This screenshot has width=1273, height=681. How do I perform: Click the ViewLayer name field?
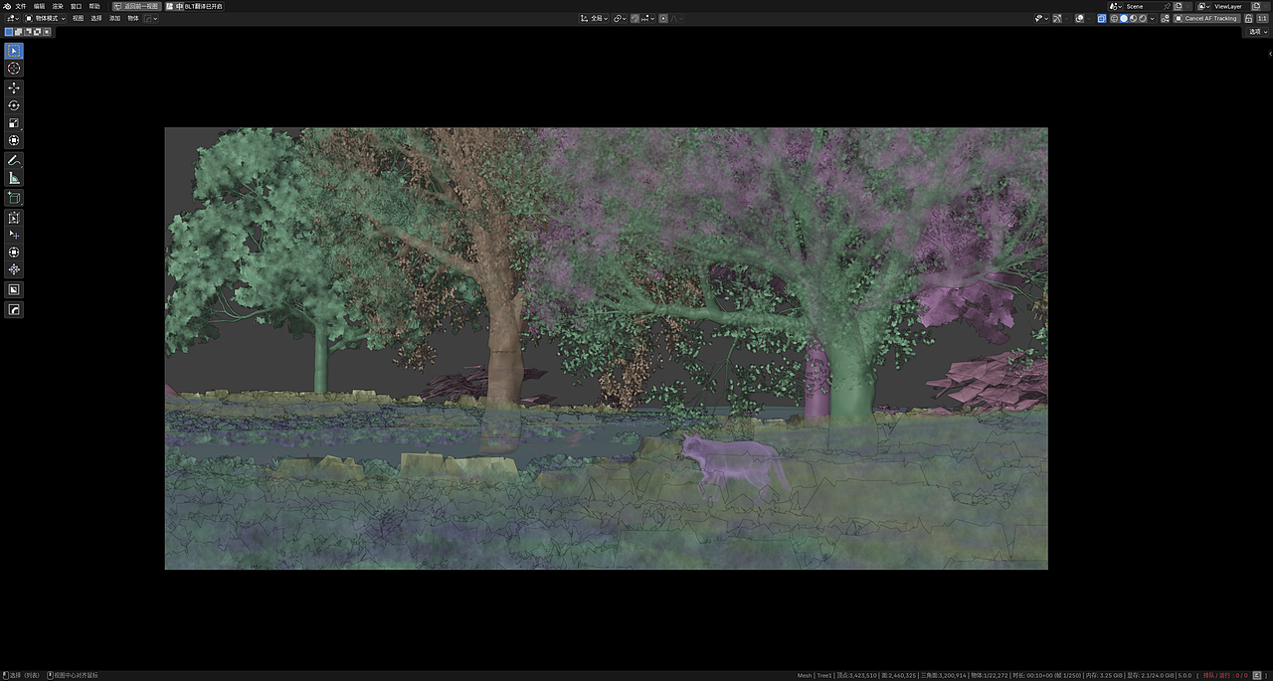pyautogui.click(x=1230, y=6)
